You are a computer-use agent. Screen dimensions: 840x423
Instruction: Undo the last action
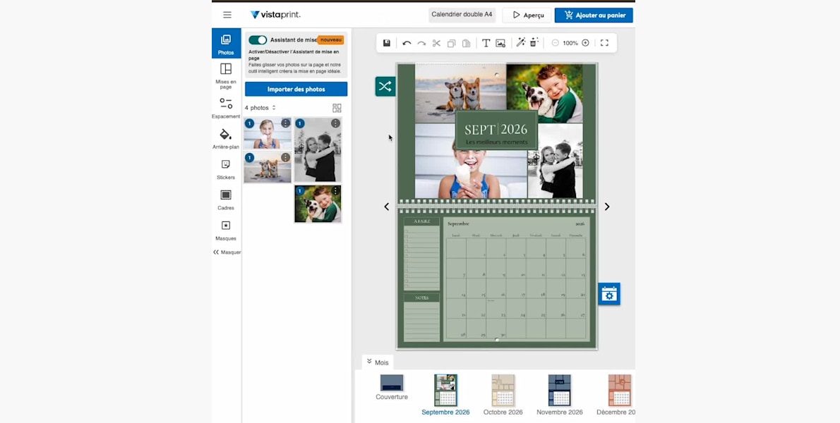(x=407, y=43)
